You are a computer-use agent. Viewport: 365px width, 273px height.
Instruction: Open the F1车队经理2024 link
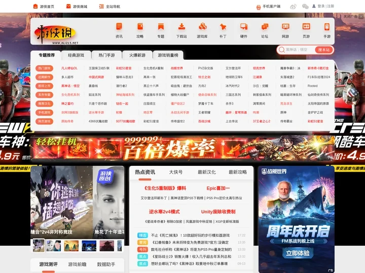pos(319,77)
